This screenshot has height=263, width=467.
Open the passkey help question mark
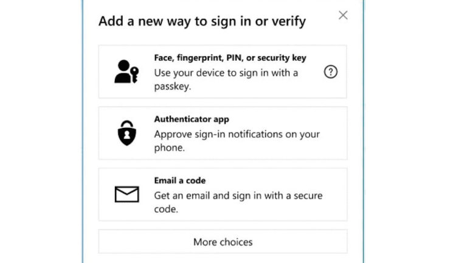[x=330, y=72]
